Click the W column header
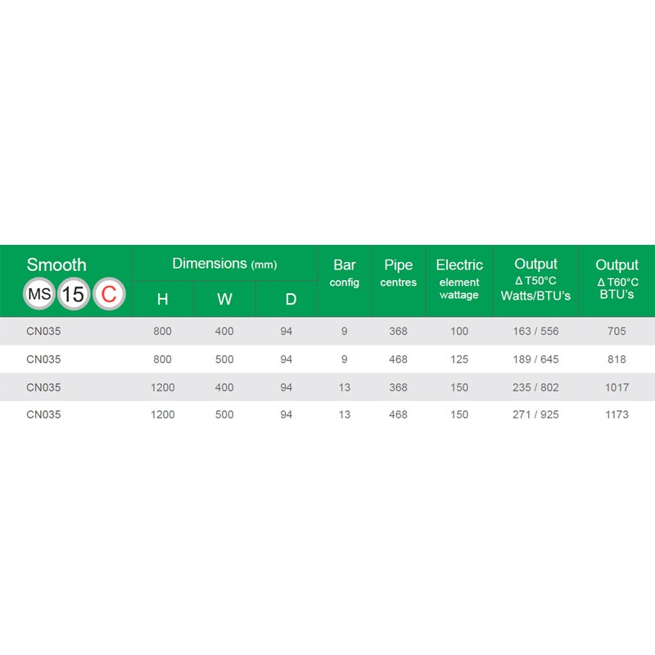Screen dimensions: 655x655 point(224,299)
